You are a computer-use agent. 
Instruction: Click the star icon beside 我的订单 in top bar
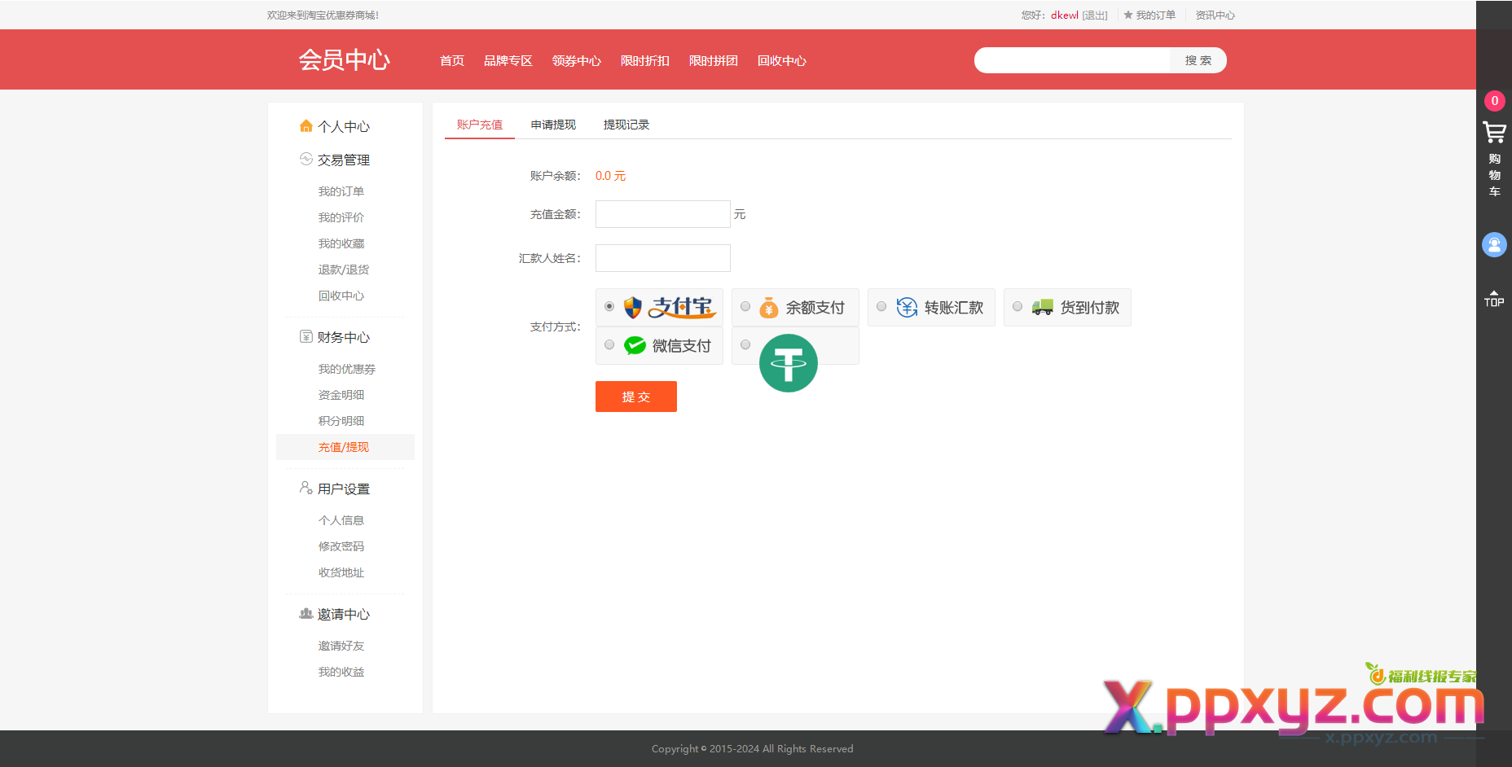(x=1128, y=15)
